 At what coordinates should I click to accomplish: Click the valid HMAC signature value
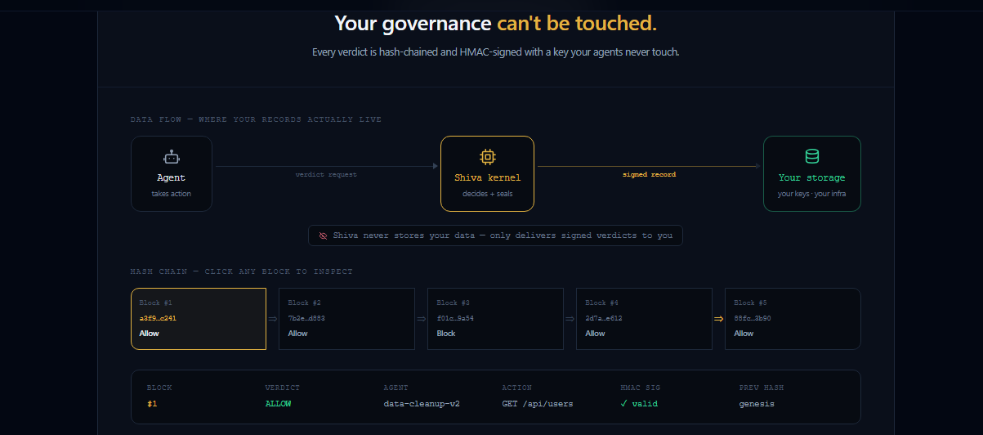(639, 404)
